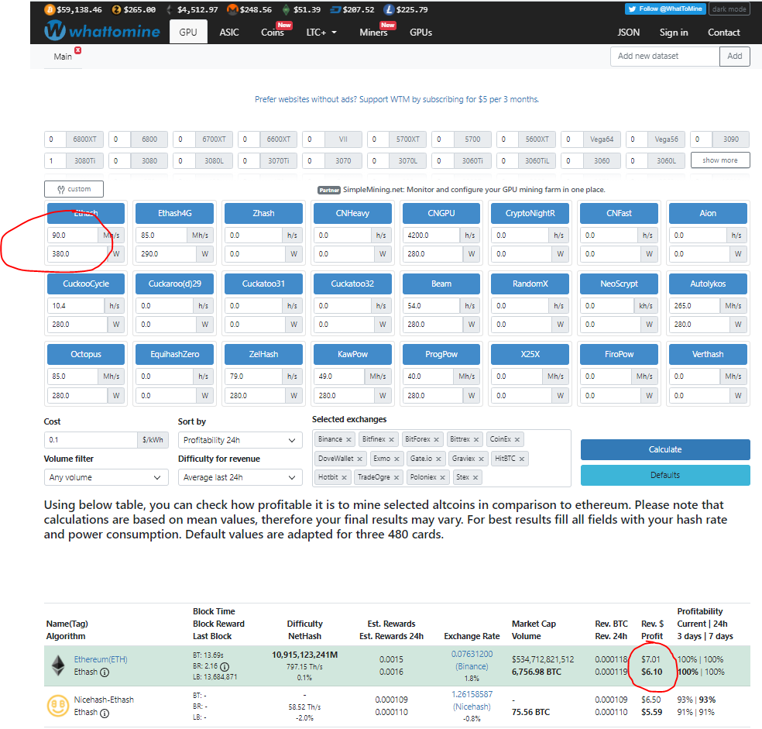Open the Sort by Profitability 24h dropdown

click(239, 440)
